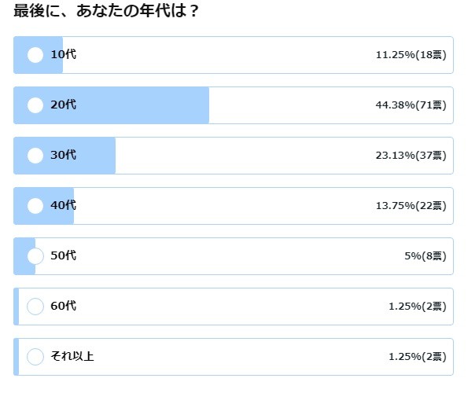
Task: Pick the 40代 radio button
Action: [x=35, y=206]
